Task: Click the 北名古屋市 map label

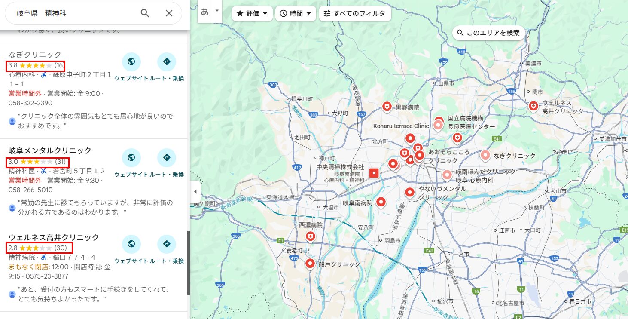Action: pos(510,303)
